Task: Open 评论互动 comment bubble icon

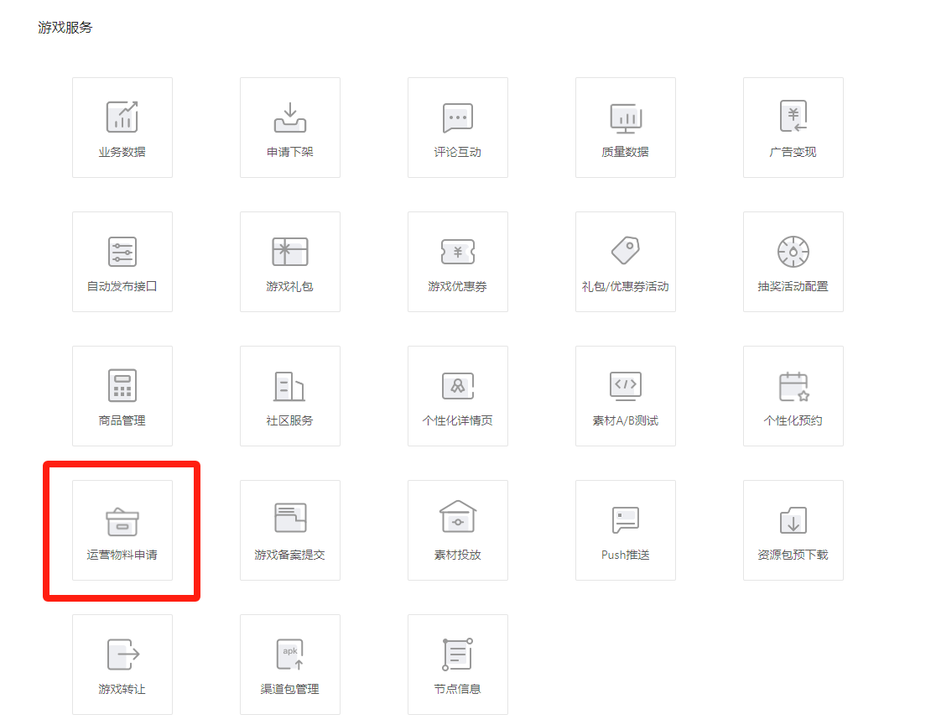Action: point(458,117)
